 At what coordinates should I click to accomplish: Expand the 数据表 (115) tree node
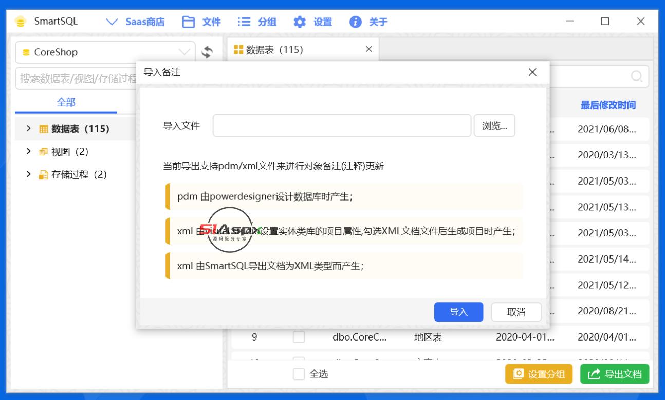pyautogui.click(x=29, y=128)
